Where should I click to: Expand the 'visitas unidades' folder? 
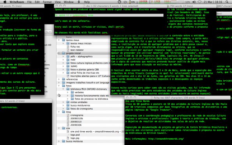[x=63, y=102]
